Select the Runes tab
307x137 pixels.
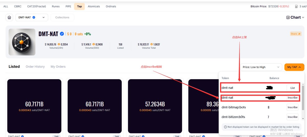[56, 6]
